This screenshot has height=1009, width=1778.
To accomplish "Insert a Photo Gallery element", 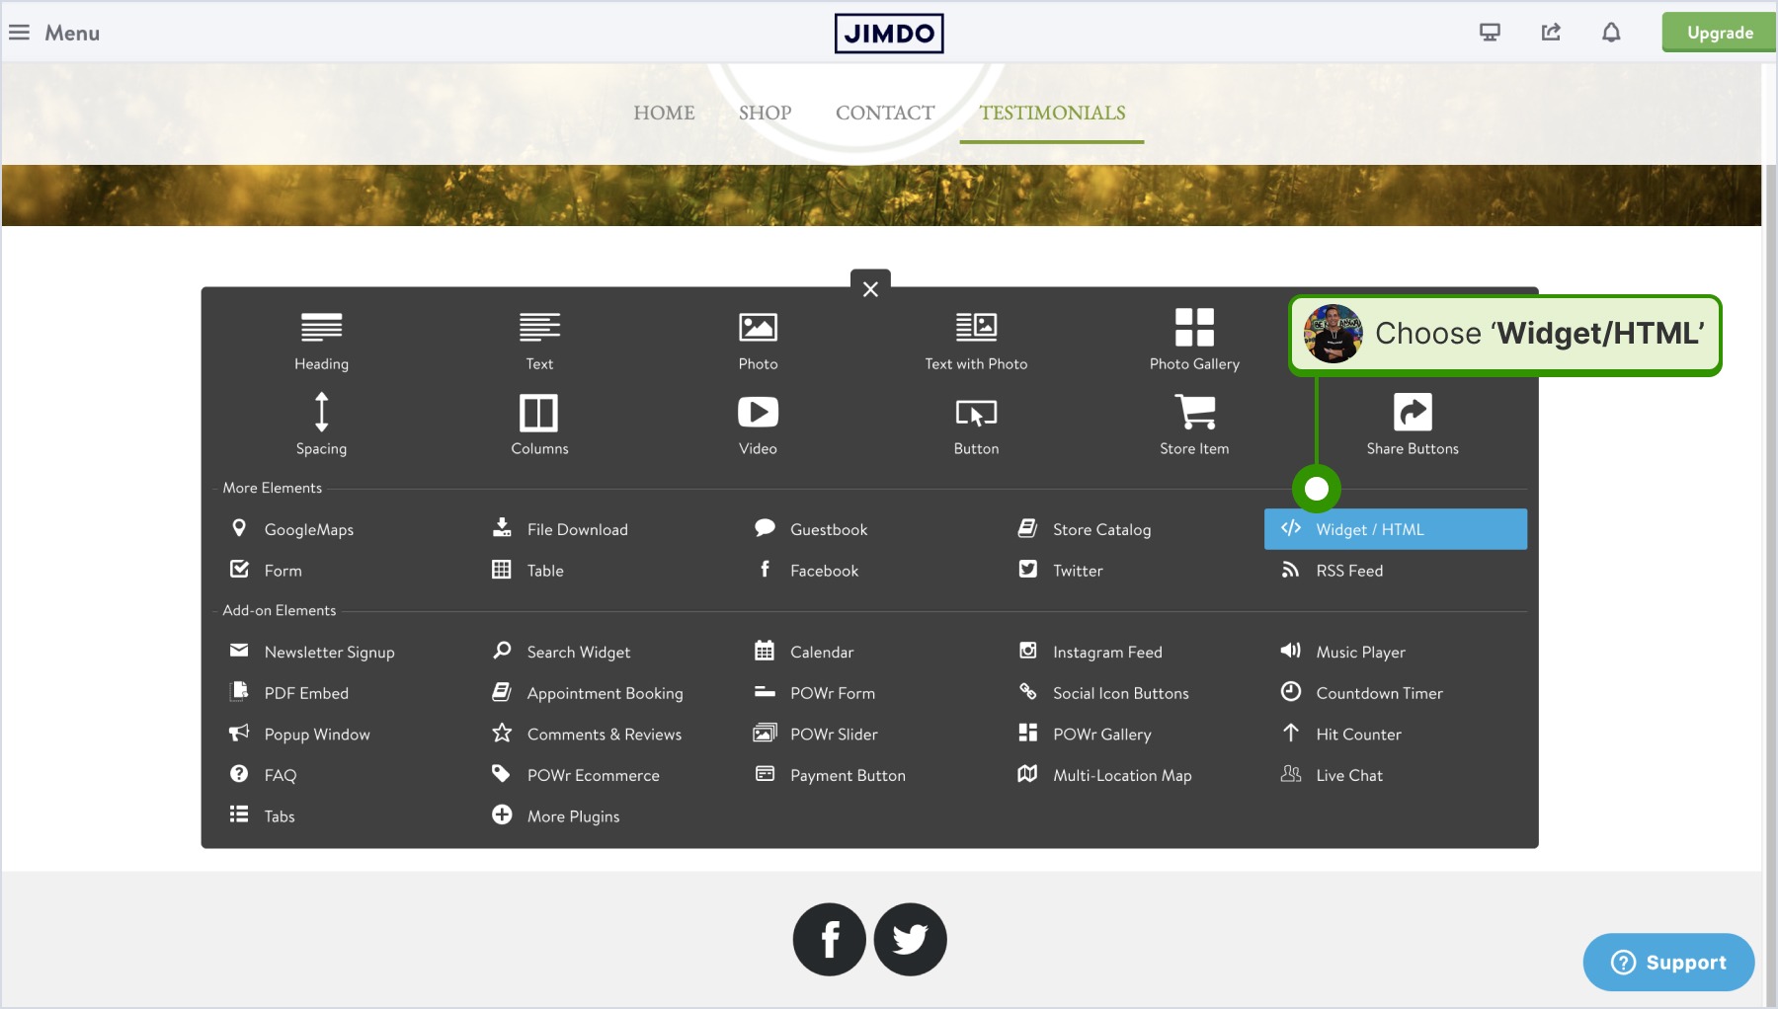I will pyautogui.click(x=1194, y=341).
